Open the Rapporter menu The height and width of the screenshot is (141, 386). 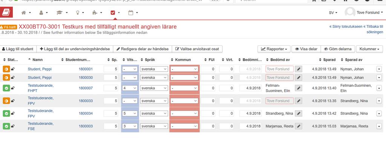click(x=274, y=49)
